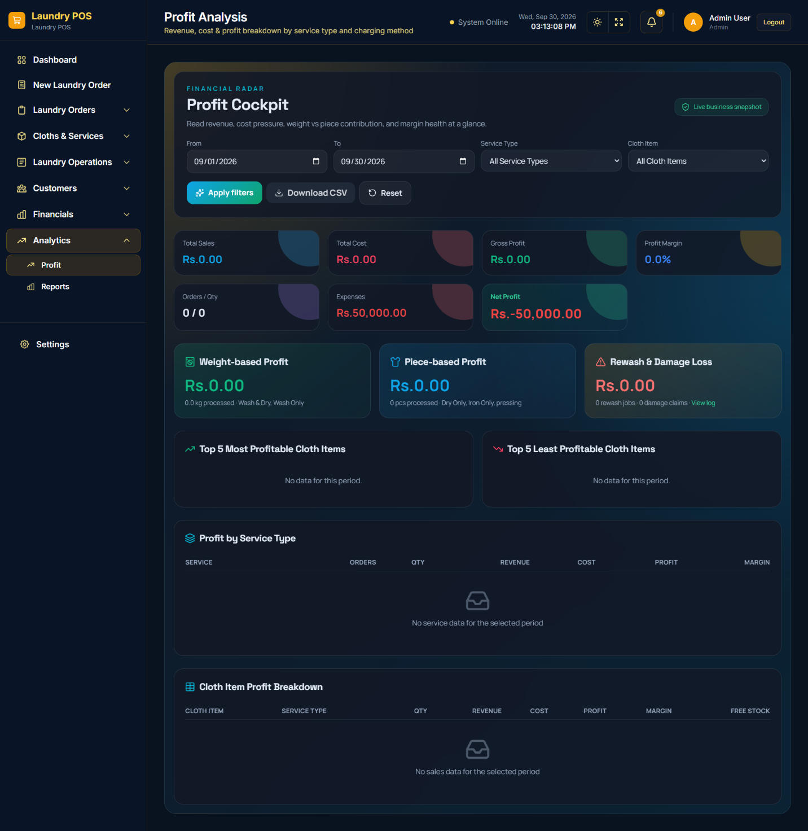Viewport: 808px width, 831px height.
Task: Open the Cloth Item dropdown
Action: point(698,161)
